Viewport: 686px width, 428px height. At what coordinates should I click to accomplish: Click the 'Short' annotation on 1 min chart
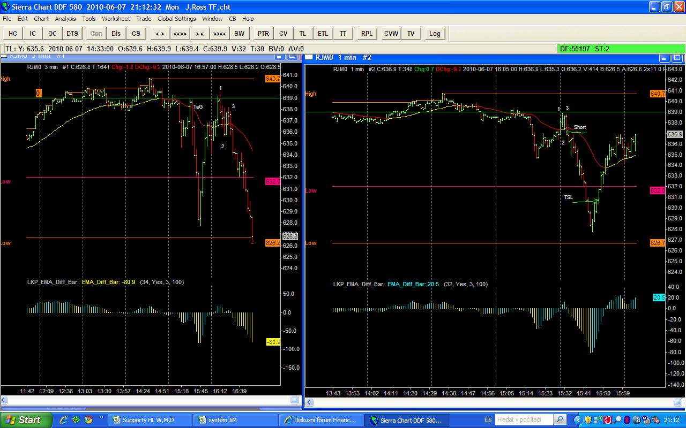(580, 127)
